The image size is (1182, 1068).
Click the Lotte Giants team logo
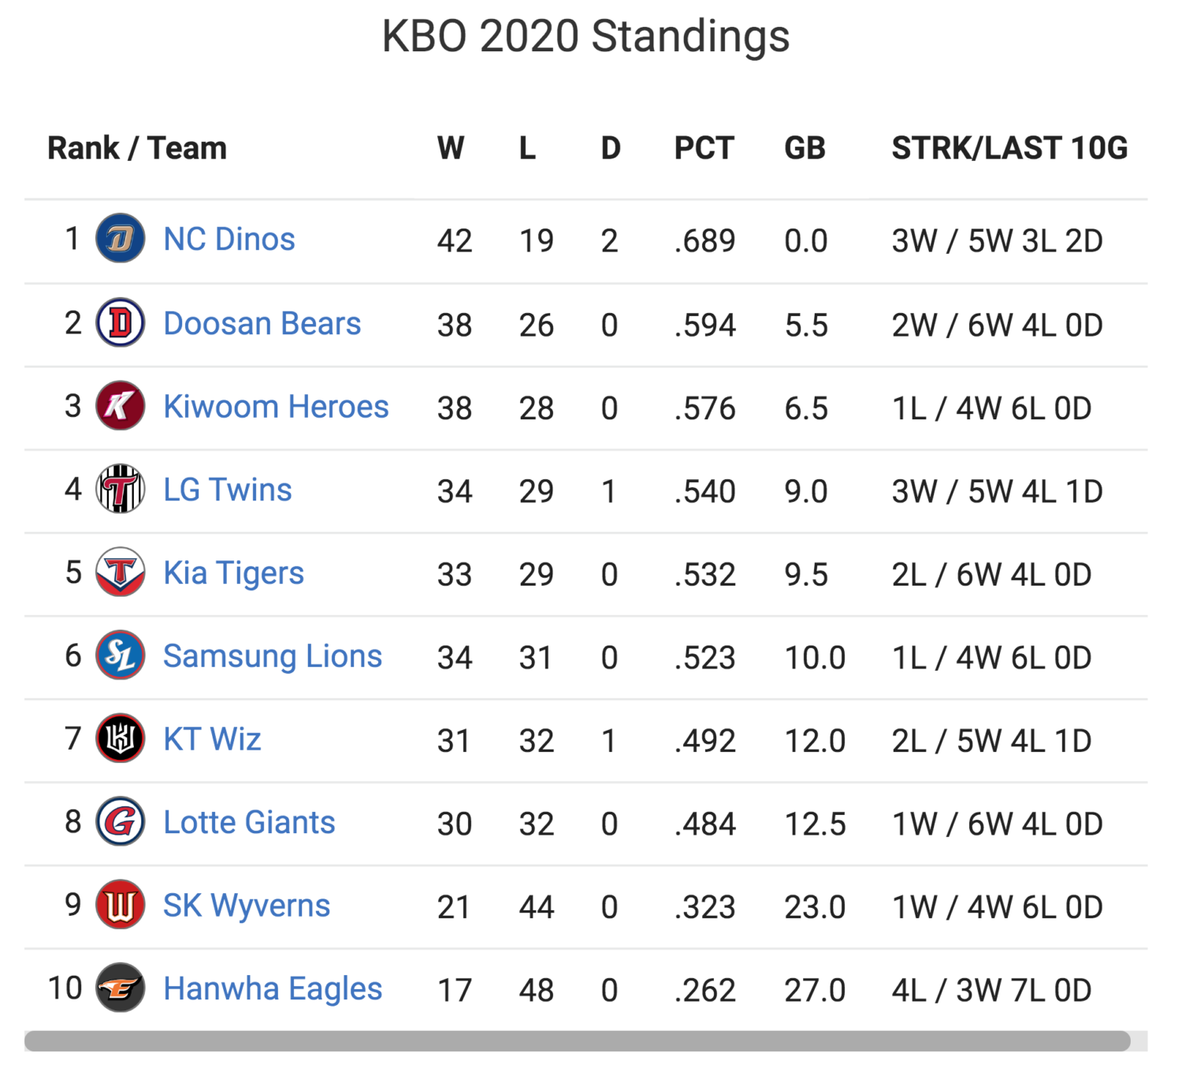(121, 822)
